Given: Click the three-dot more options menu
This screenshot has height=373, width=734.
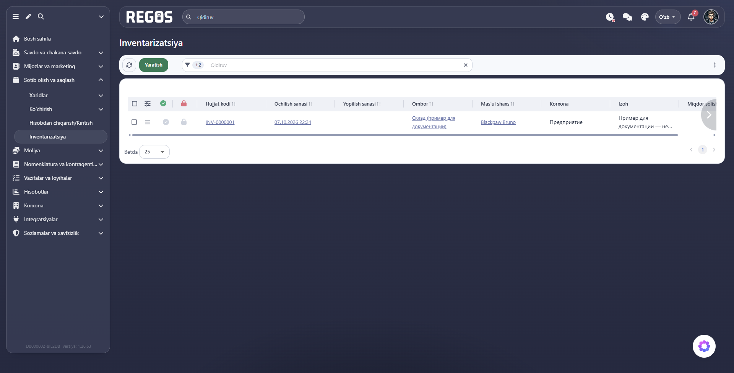Looking at the screenshot, I should tap(715, 65).
